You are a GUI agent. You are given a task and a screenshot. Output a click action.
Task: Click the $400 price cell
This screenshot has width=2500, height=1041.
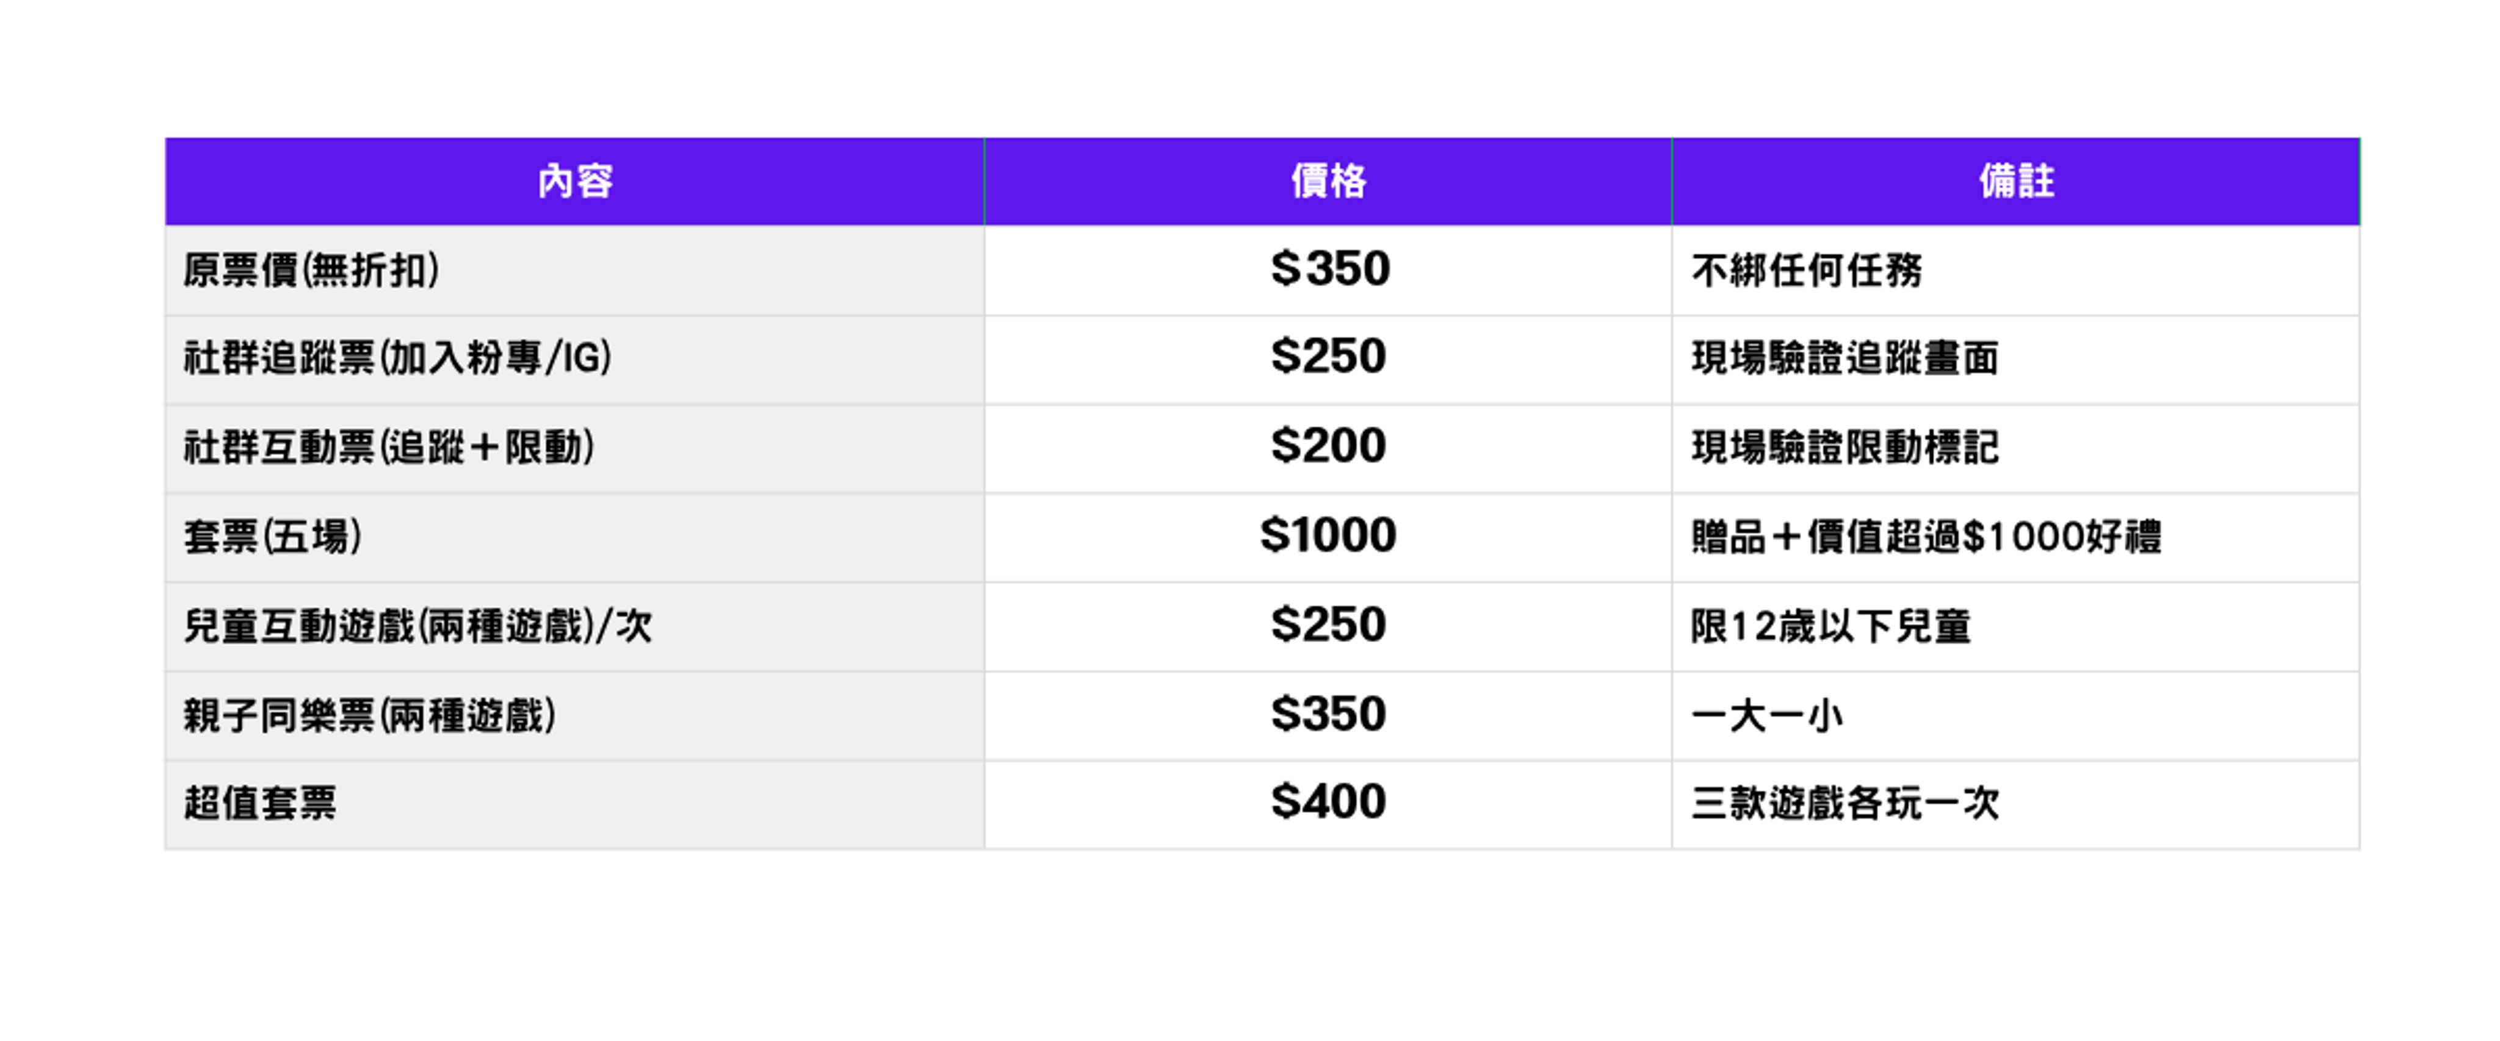coord(1328,804)
